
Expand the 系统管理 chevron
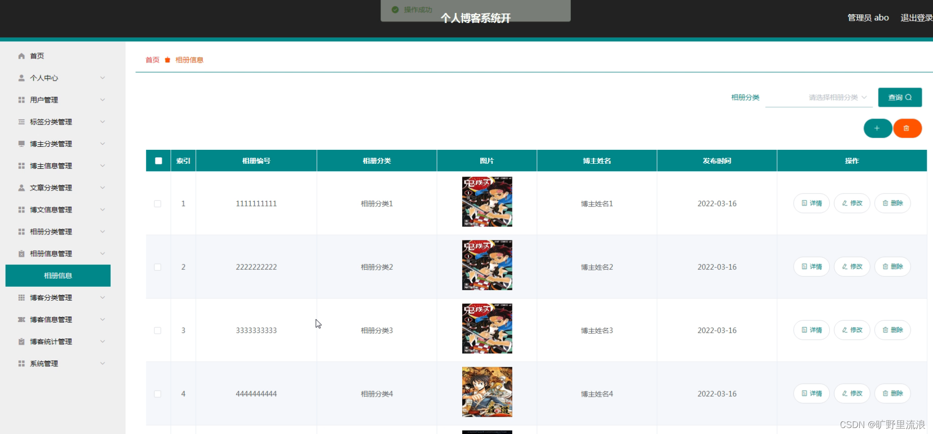click(103, 363)
